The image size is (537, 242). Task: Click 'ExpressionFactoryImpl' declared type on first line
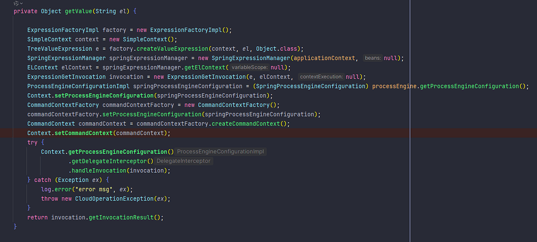(63, 30)
